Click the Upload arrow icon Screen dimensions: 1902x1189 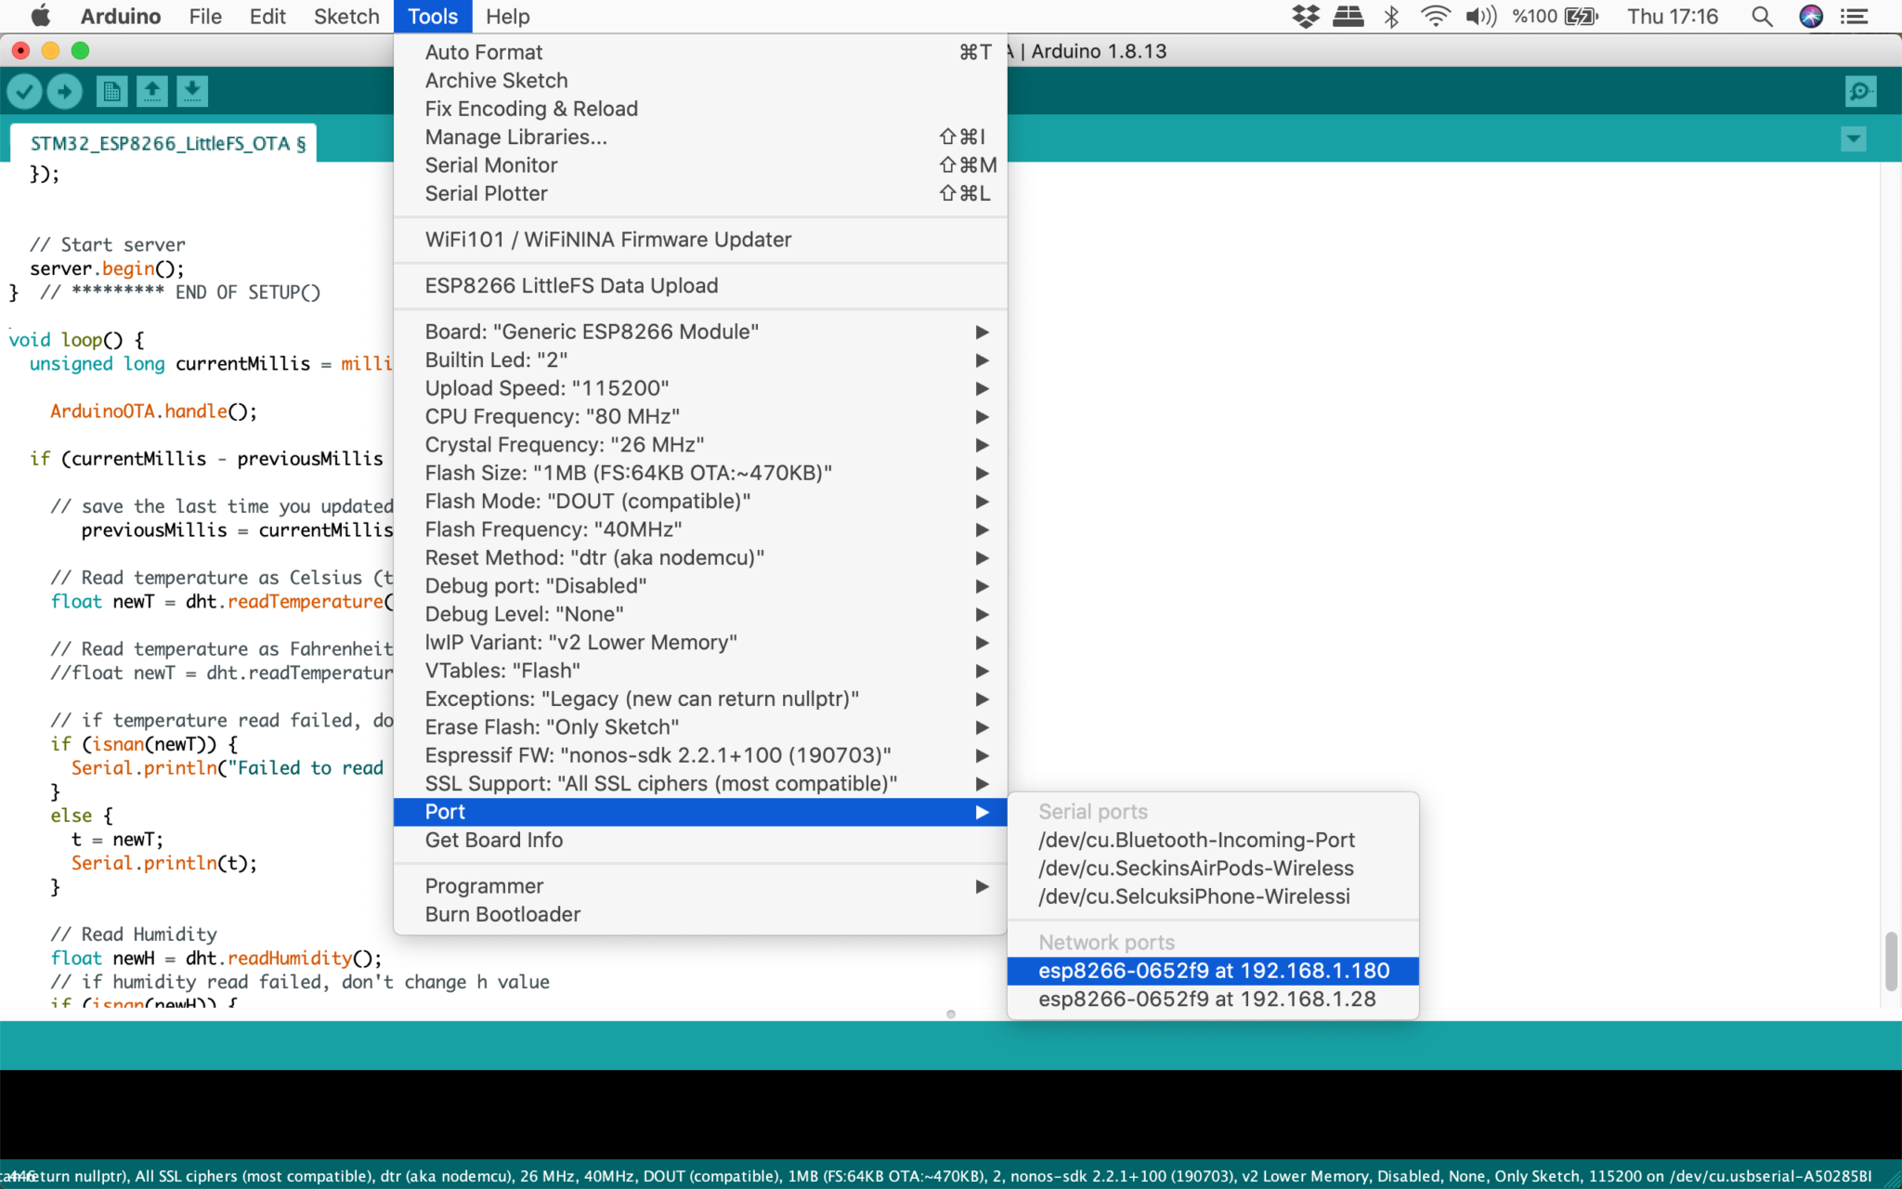click(65, 91)
